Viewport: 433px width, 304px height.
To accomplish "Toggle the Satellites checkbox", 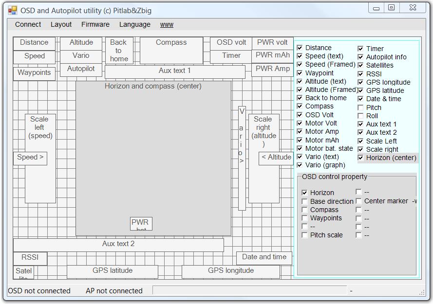I will 360,65.
